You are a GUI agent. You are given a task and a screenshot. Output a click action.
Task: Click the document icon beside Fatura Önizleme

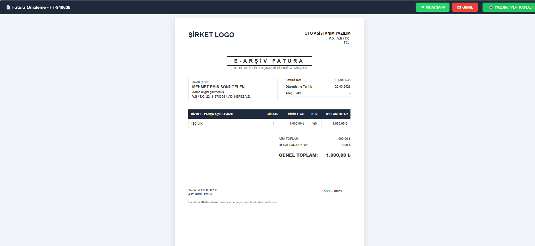pyautogui.click(x=8, y=7)
